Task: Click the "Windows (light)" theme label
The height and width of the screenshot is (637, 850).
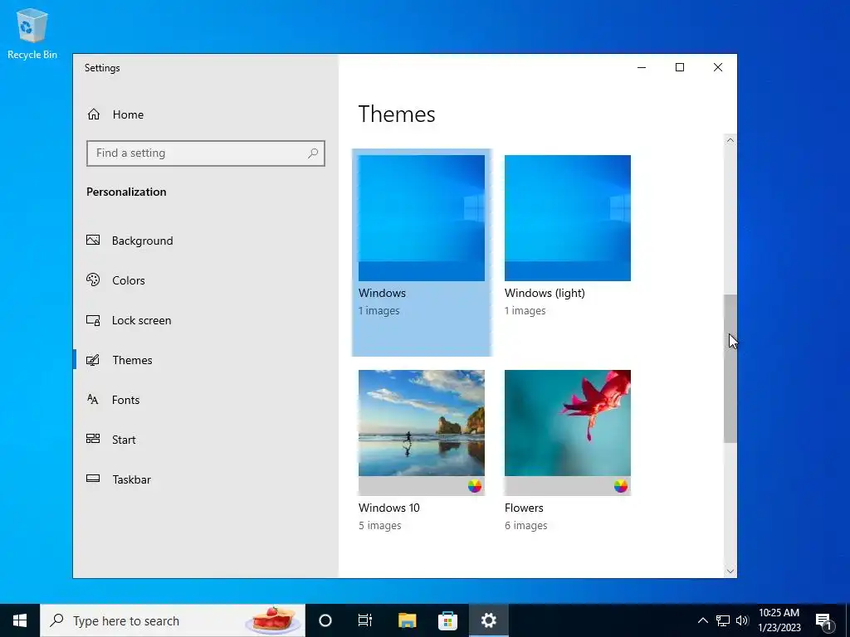Action: pos(545,293)
